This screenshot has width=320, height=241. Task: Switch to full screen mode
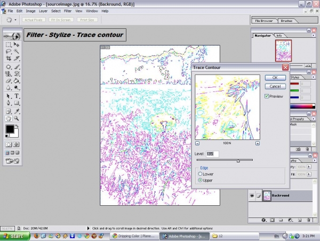coord(18,153)
